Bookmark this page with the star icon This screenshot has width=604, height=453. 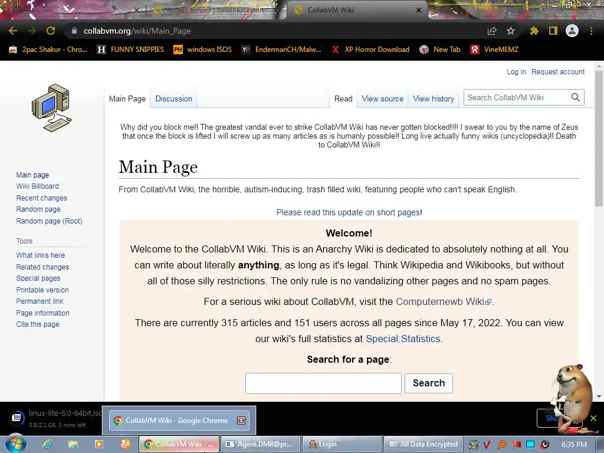pos(511,31)
